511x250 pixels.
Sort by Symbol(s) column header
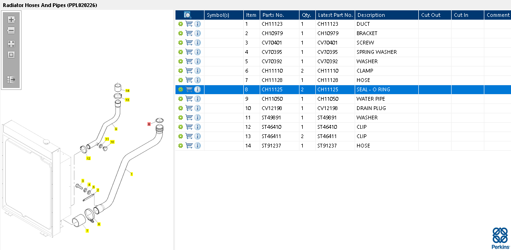tap(224, 15)
